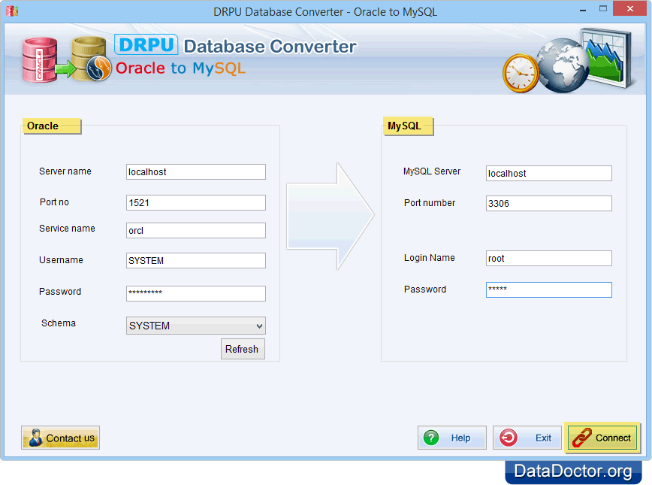The width and height of the screenshot is (652, 485).
Task: Focus the Oracle Password field
Action: [x=196, y=293]
